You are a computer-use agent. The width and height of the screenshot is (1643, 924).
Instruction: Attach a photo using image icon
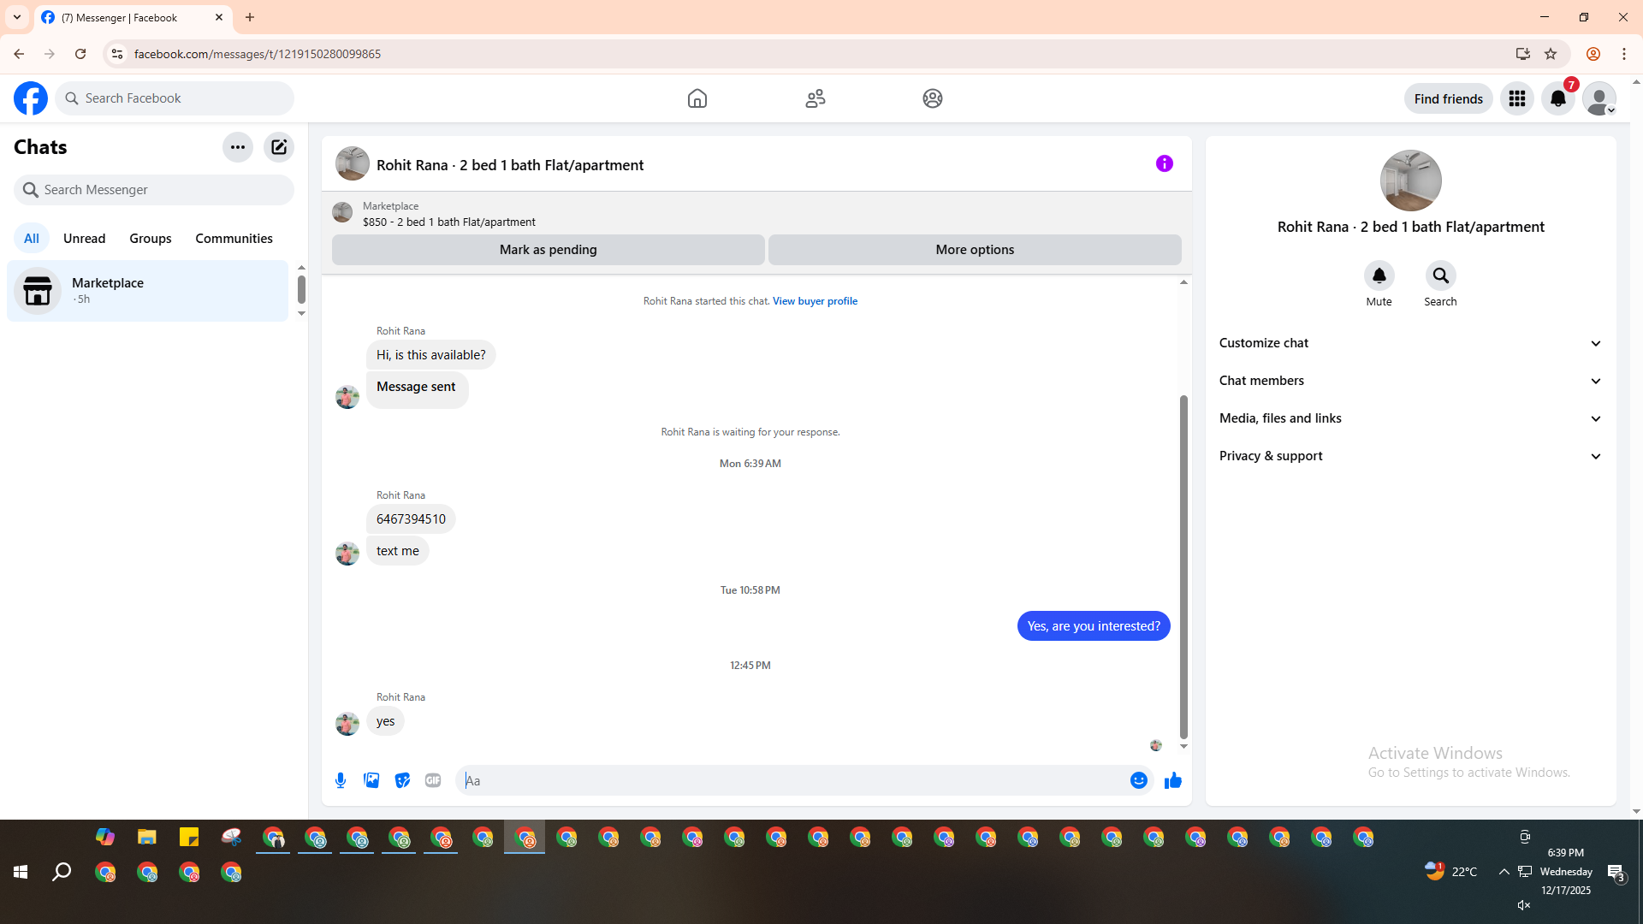click(371, 780)
